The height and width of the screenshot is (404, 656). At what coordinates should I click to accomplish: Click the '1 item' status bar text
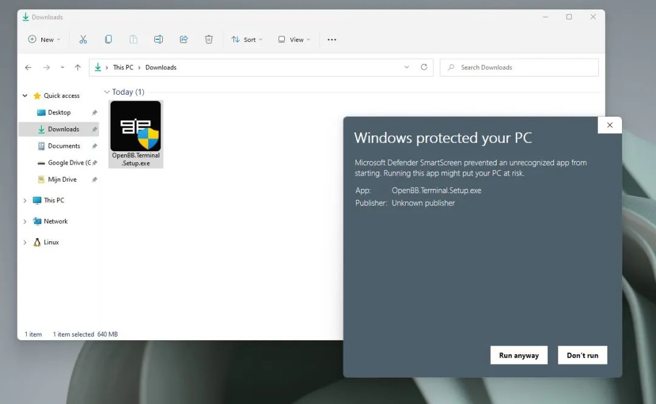[x=33, y=334]
